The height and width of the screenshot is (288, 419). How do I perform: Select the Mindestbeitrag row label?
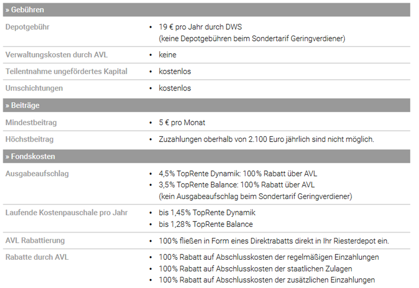(31, 122)
